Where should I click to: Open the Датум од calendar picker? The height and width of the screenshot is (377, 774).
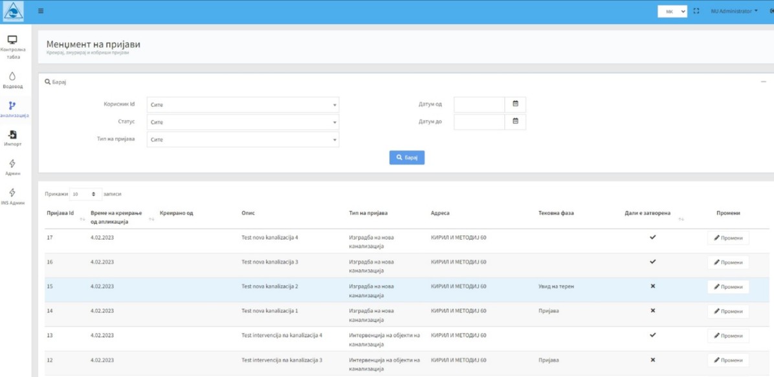pos(515,104)
